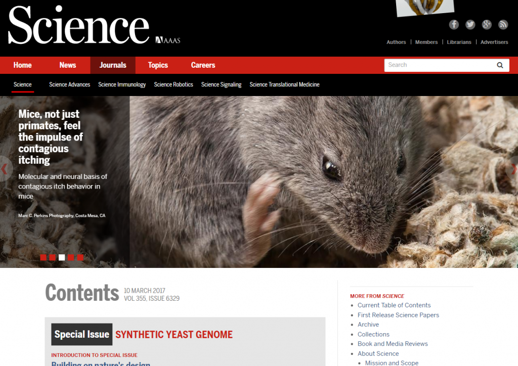Open the Home menu
This screenshot has width=518, height=366.
point(22,65)
